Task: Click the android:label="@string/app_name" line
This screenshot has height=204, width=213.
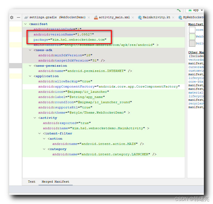Action: click(71, 97)
